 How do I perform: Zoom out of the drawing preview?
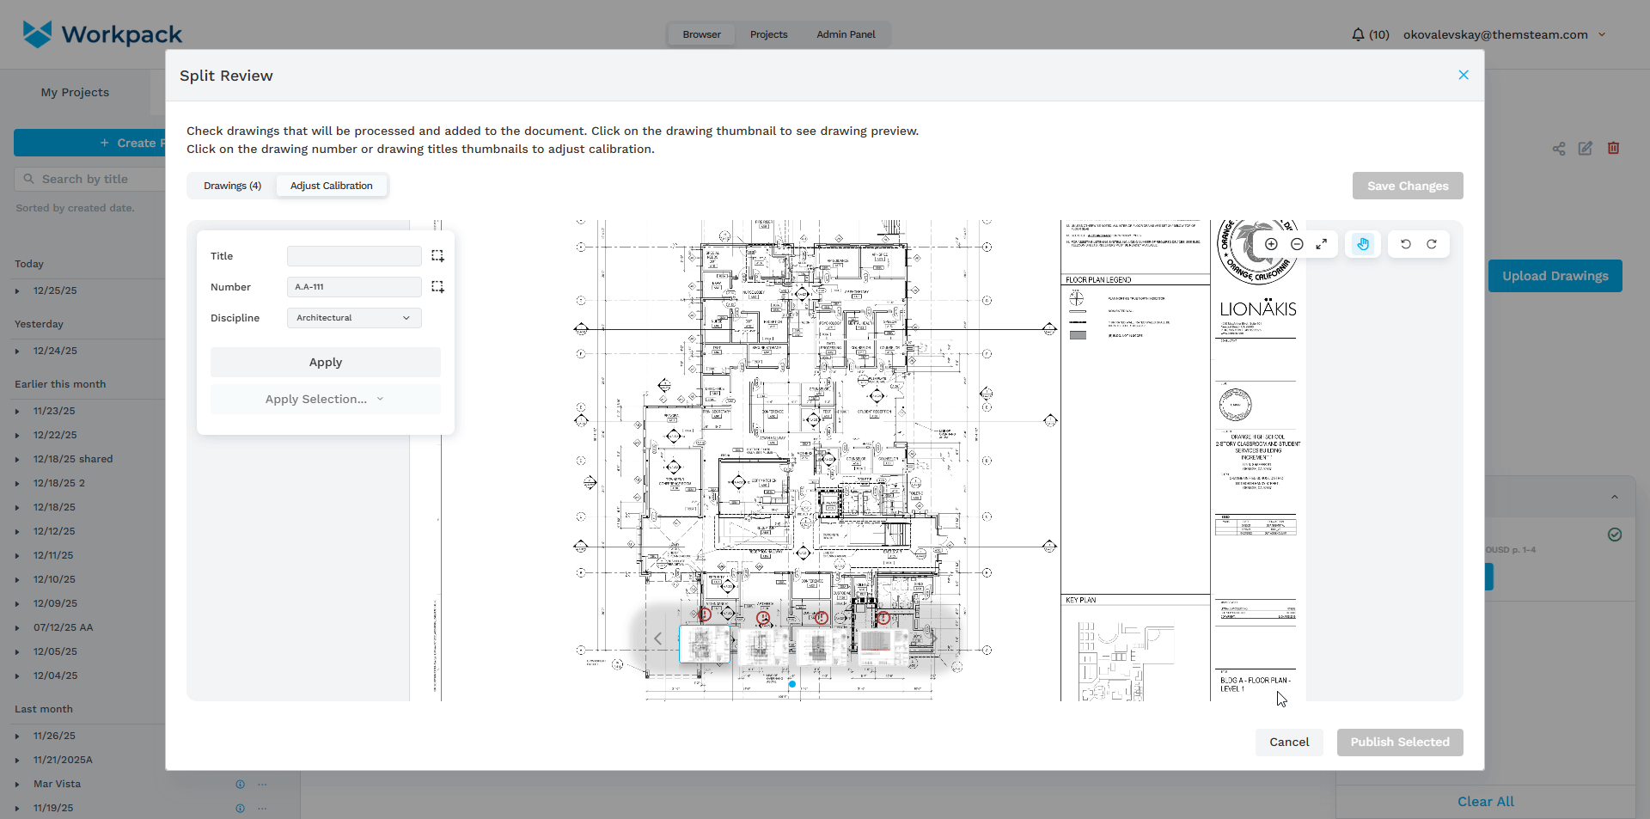point(1297,244)
